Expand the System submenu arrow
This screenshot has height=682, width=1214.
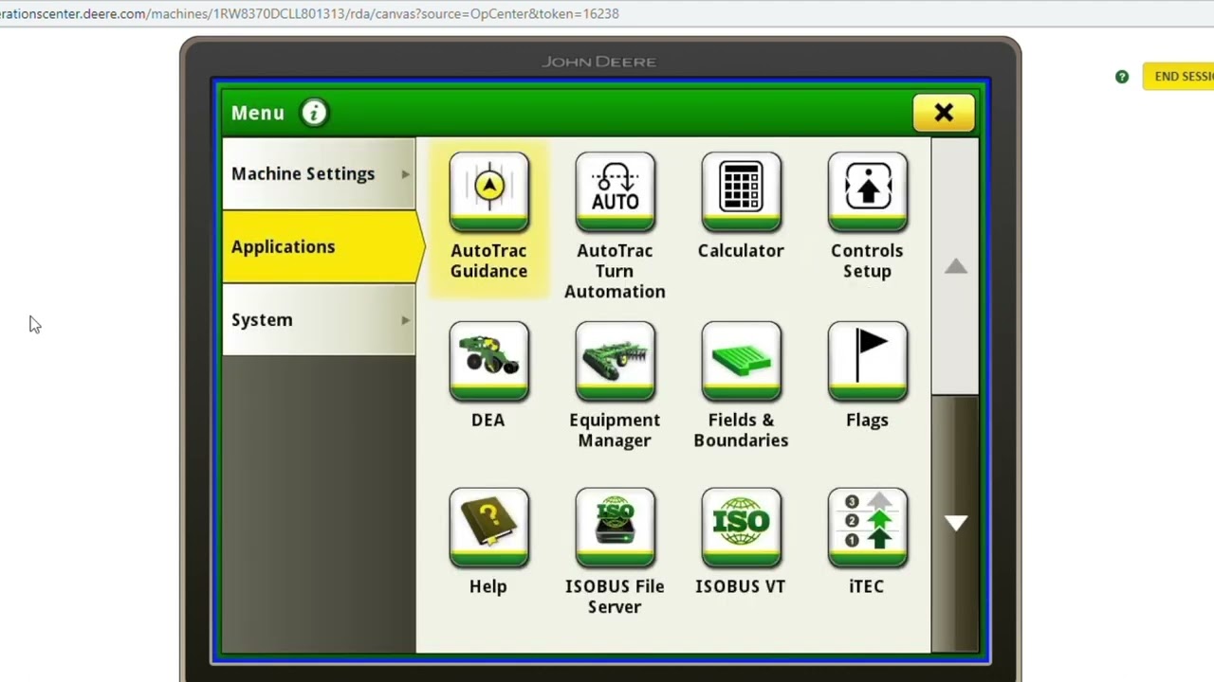(x=405, y=320)
